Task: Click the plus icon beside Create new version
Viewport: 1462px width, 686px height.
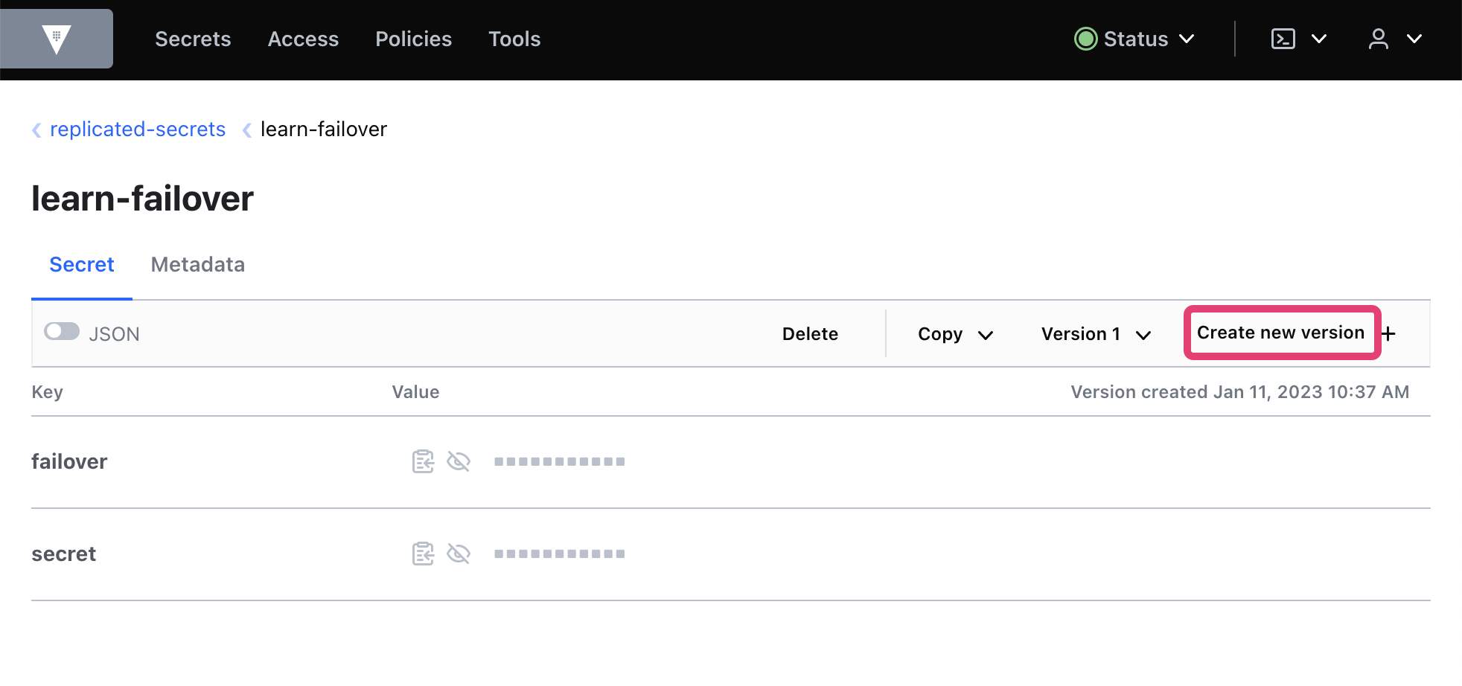Action: tap(1389, 333)
